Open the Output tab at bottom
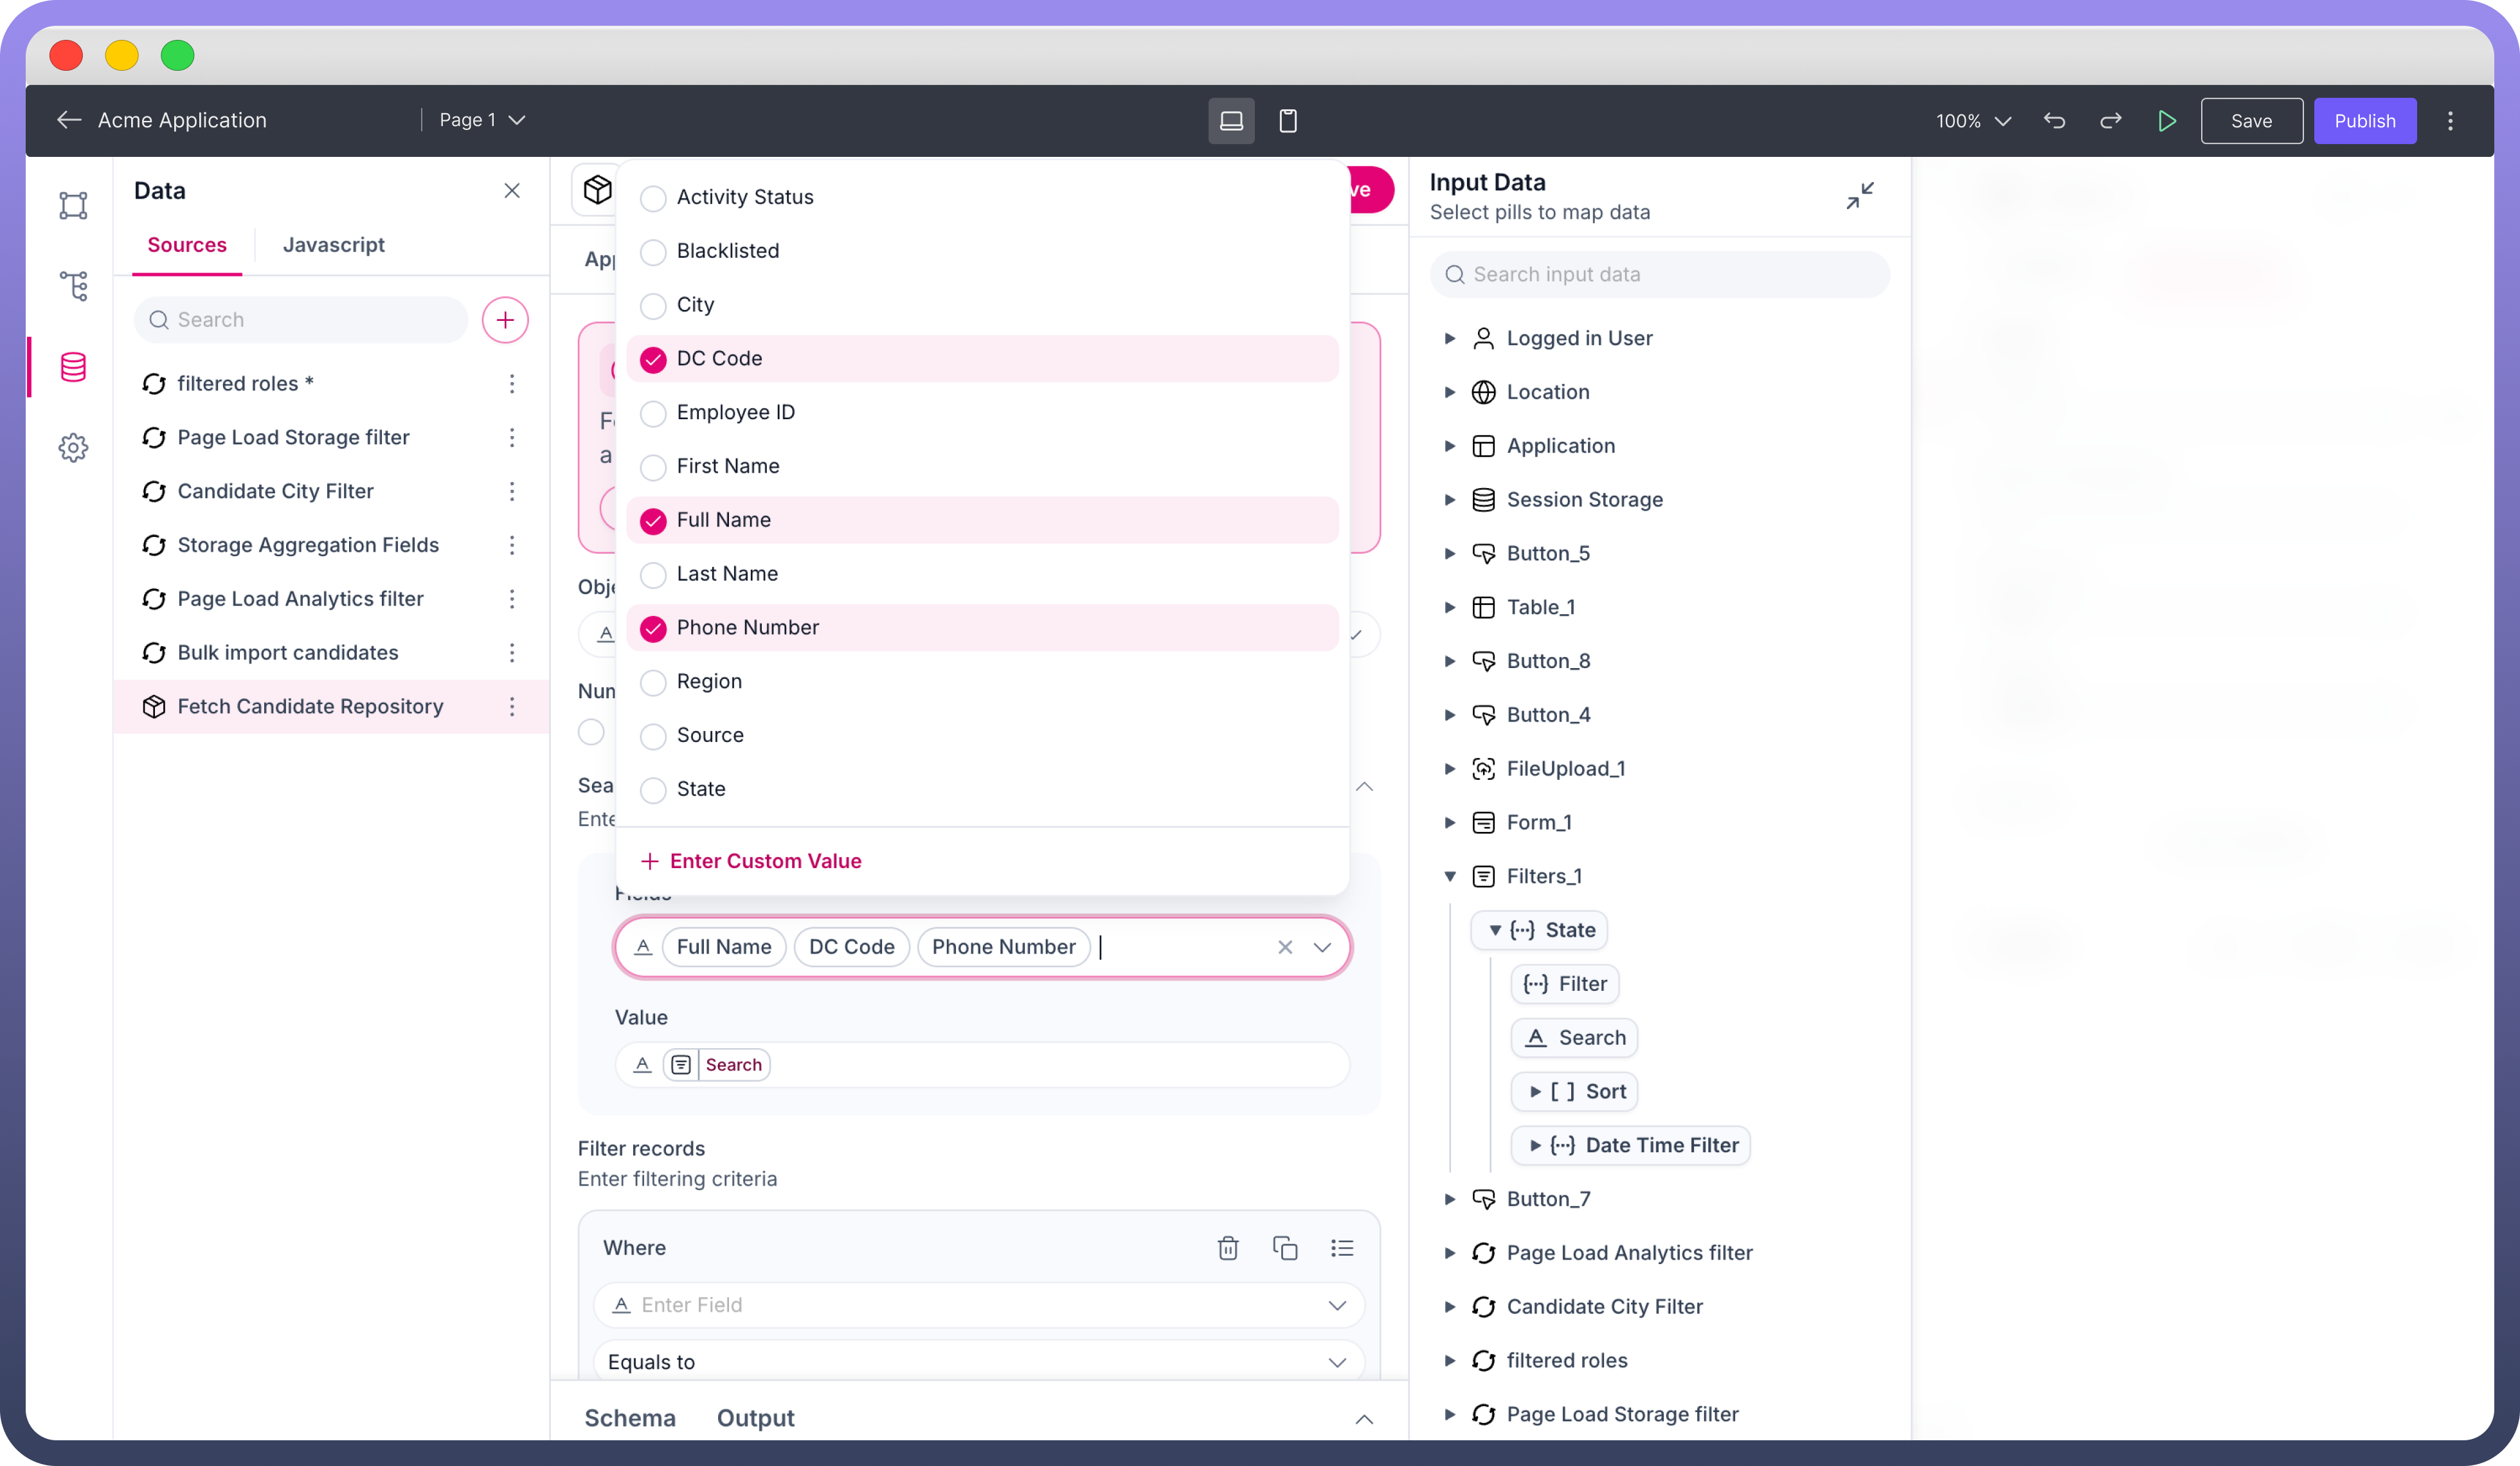2520x1466 pixels. pyautogui.click(x=755, y=1418)
